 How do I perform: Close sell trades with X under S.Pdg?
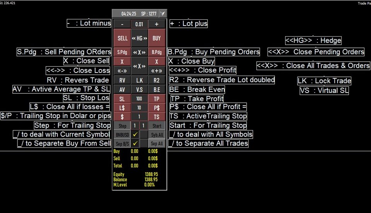click(123, 61)
